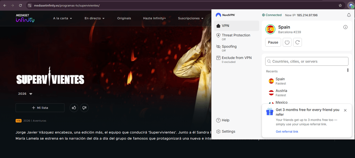The width and height of the screenshot is (355, 158).
Task: Open NordVPN notifications bell
Action: [349, 15]
